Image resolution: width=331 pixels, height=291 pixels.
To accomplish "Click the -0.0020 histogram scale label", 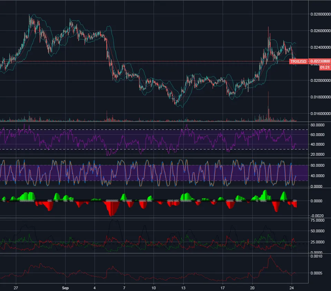I will (317, 216).
